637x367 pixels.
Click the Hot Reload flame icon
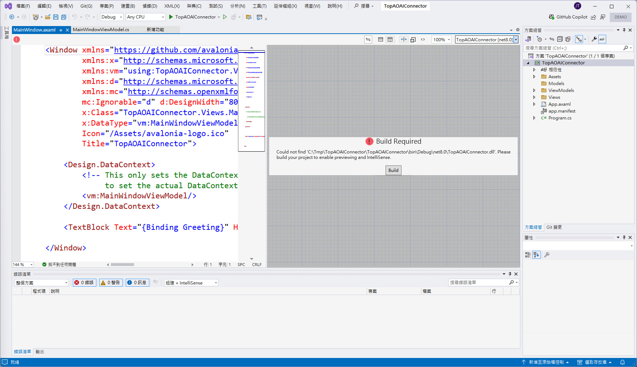234,17
